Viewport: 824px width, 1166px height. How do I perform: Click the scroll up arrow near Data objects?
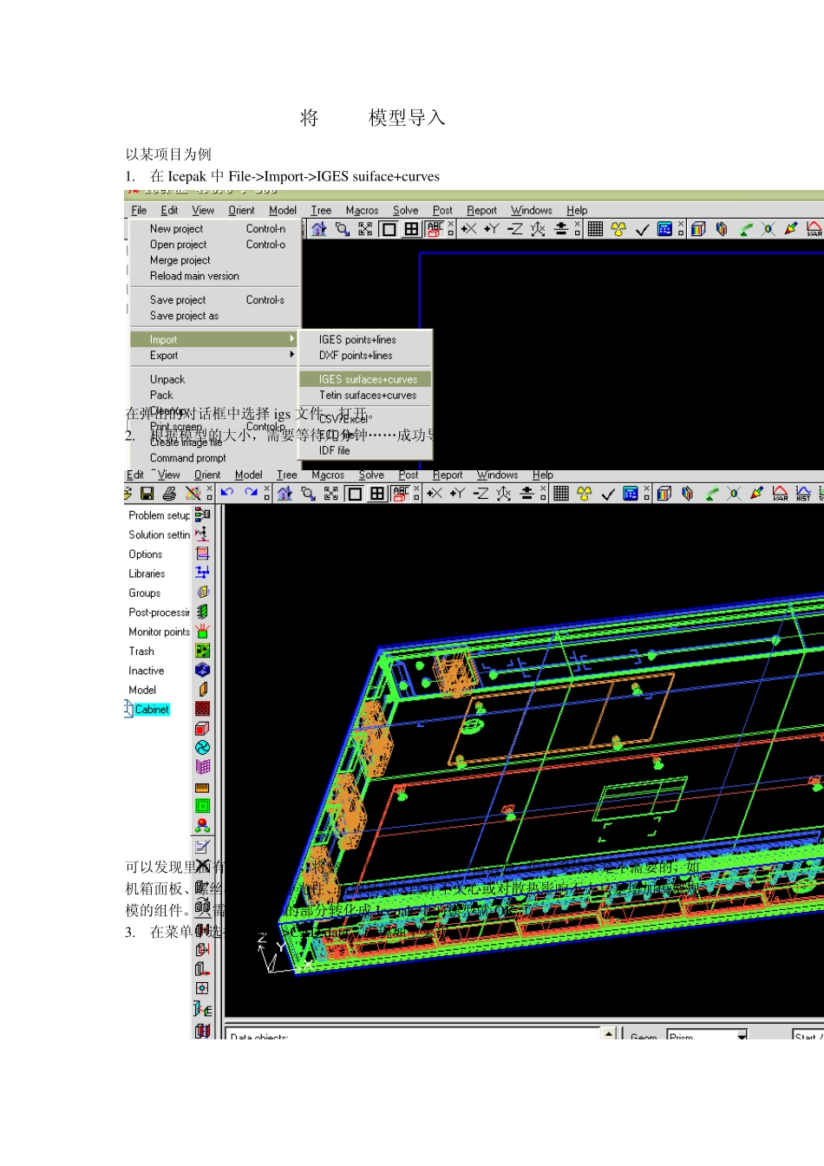click(609, 1033)
